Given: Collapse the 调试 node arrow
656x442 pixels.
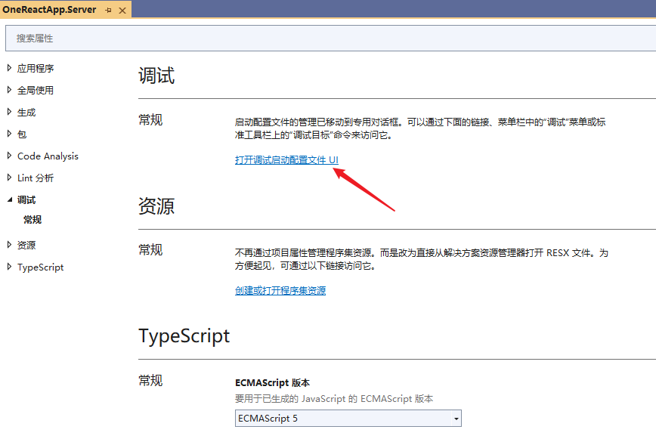Looking at the screenshot, I should 9,200.
